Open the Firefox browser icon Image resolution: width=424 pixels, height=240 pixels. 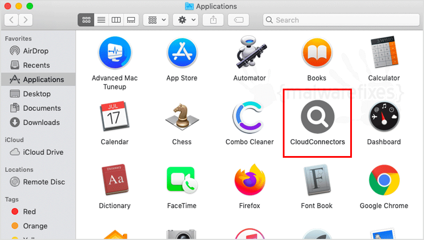250,180
